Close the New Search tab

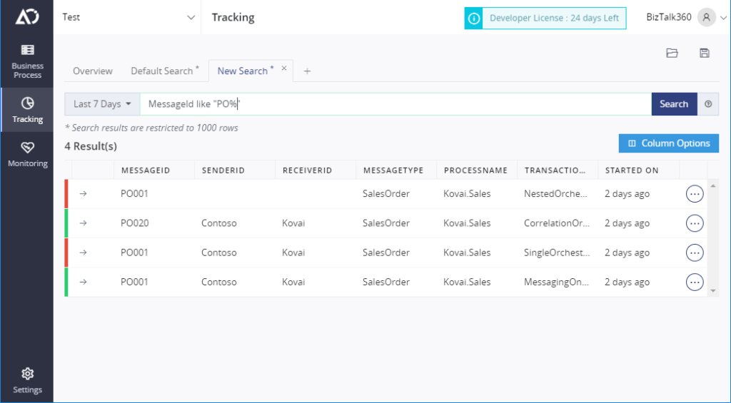pyautogui.click(x=284, y=68)
